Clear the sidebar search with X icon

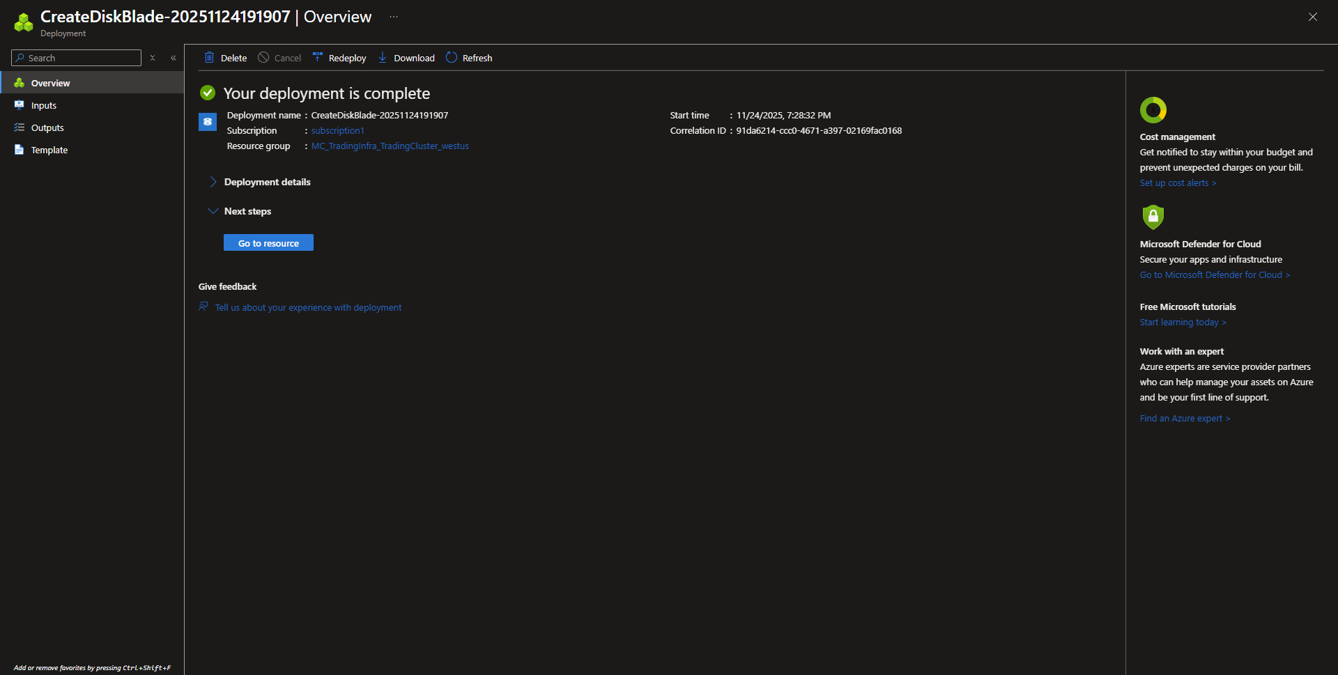tap(153, 58)
